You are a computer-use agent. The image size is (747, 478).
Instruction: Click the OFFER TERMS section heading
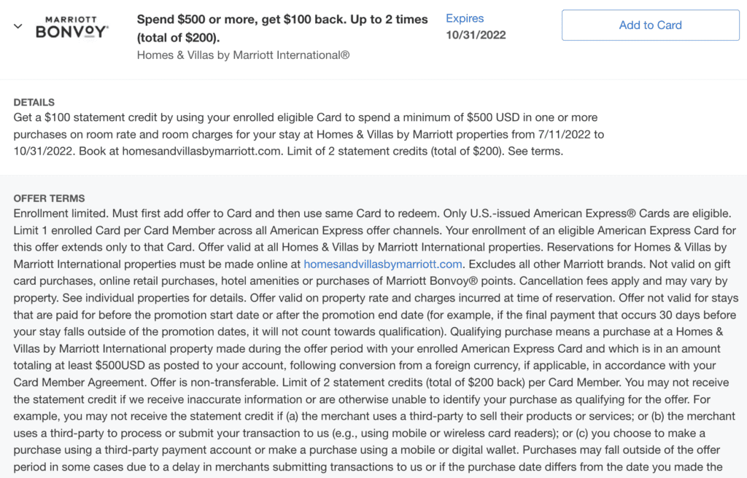[49, 198]
